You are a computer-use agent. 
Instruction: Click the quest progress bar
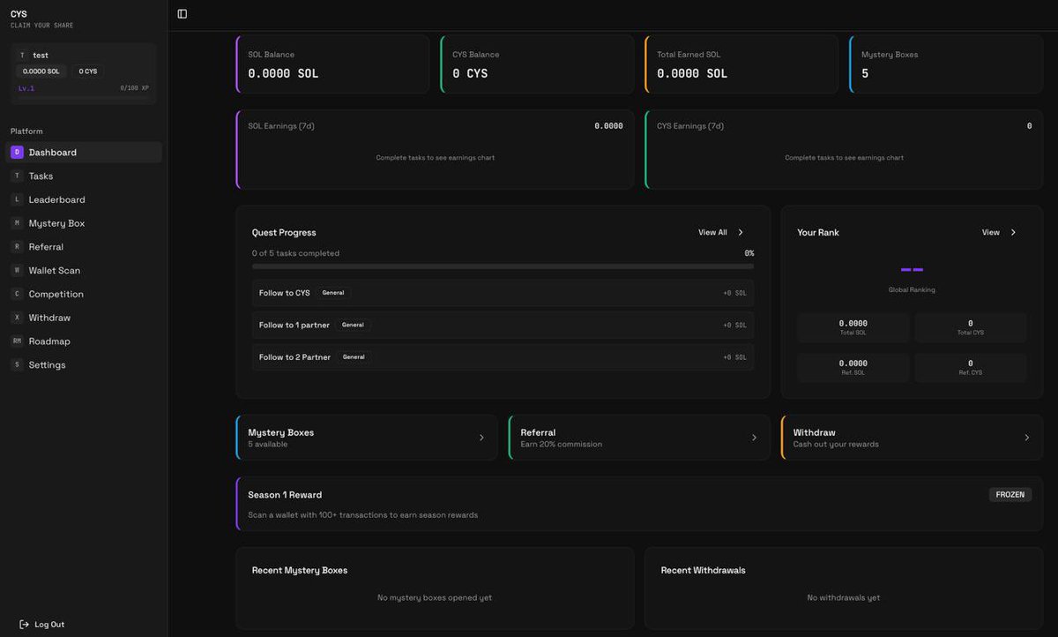click(503, 266)
